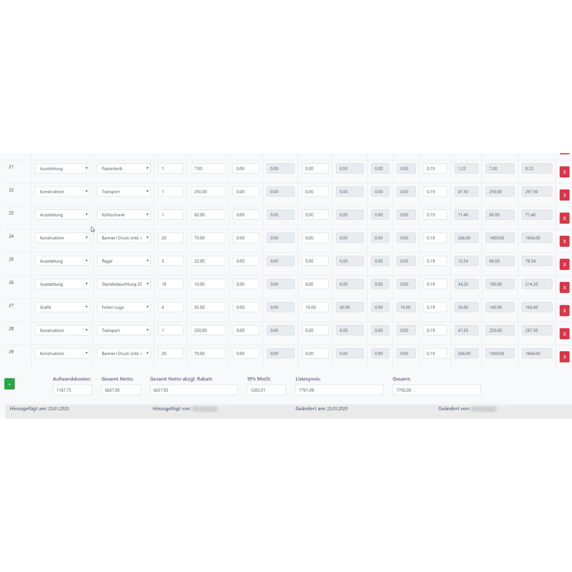
Task: Edit 10.00 discount field in row 27
Action: click(x=315, y=307)
